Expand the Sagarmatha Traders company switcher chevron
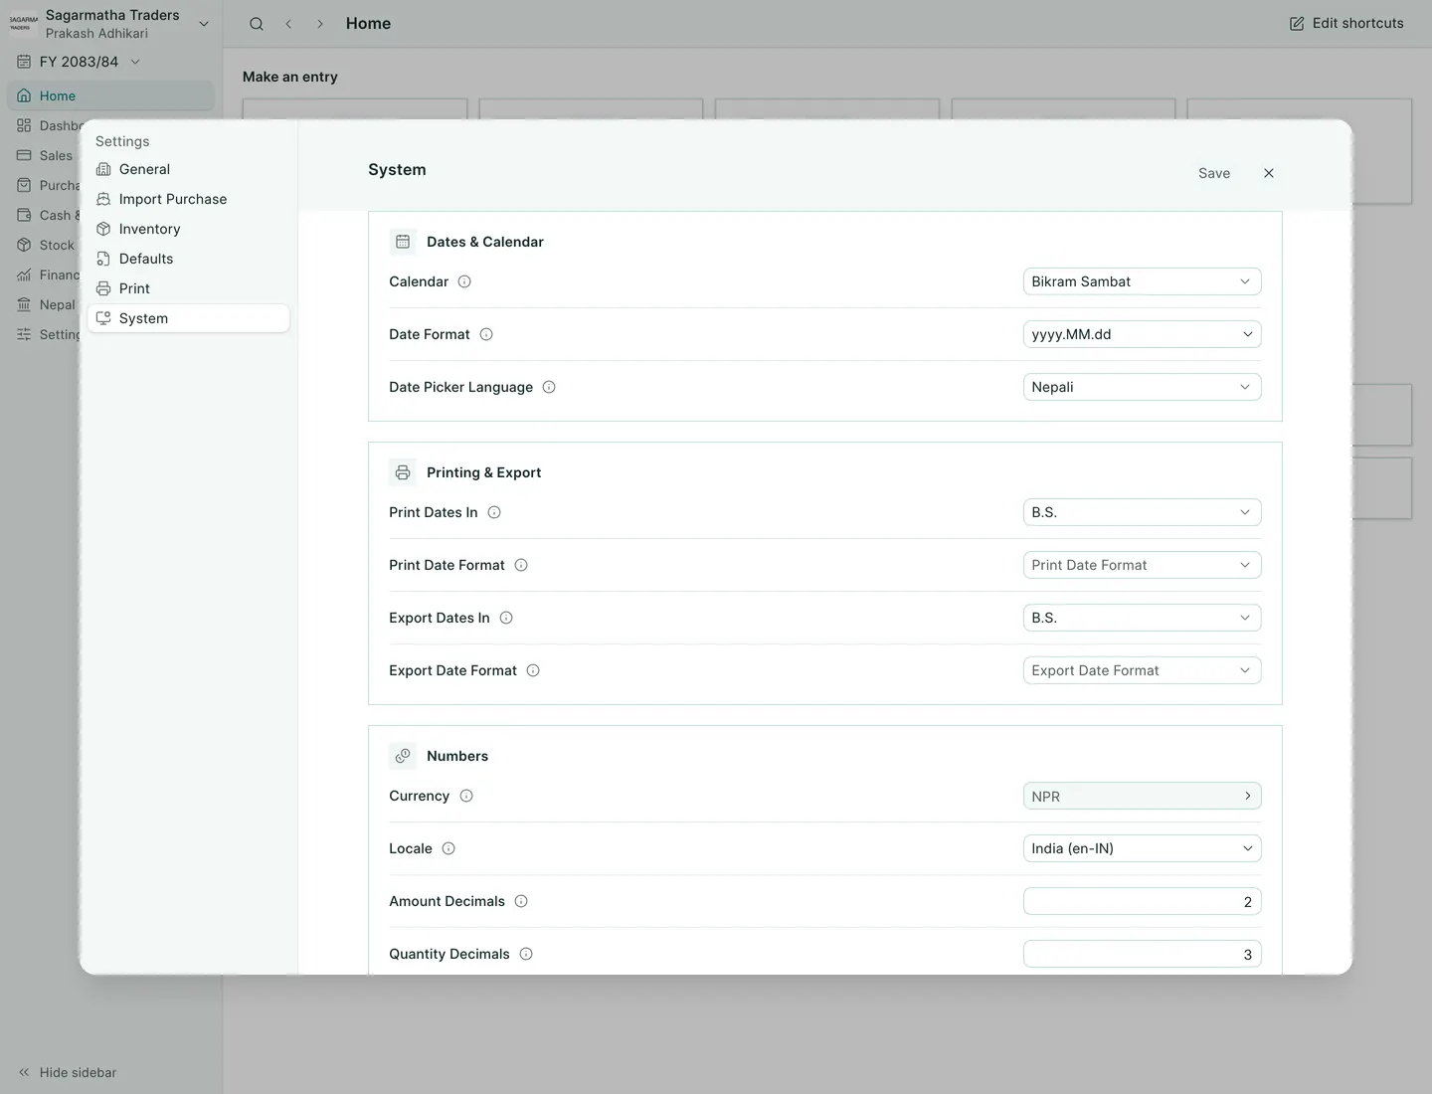 point(204,24)
